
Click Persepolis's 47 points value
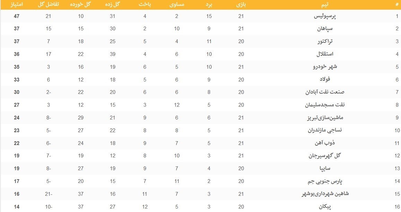[x=17, y=16]
